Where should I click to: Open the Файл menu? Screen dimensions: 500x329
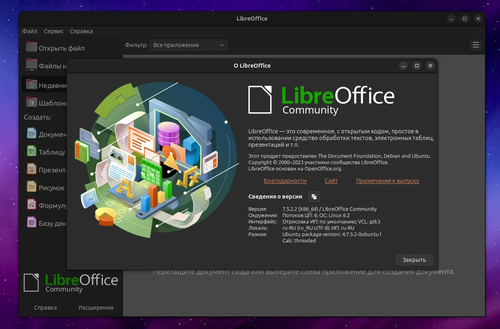[30, 31]
